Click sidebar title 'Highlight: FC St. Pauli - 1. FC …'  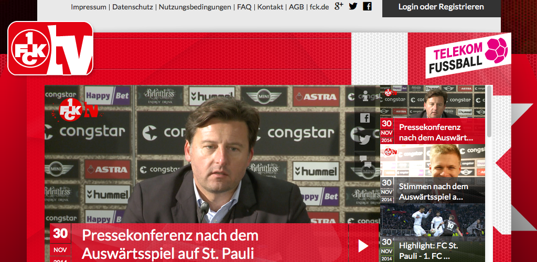(x=428, y=250)
